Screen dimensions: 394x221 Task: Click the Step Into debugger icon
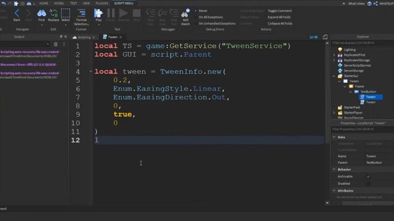point(151,13)
